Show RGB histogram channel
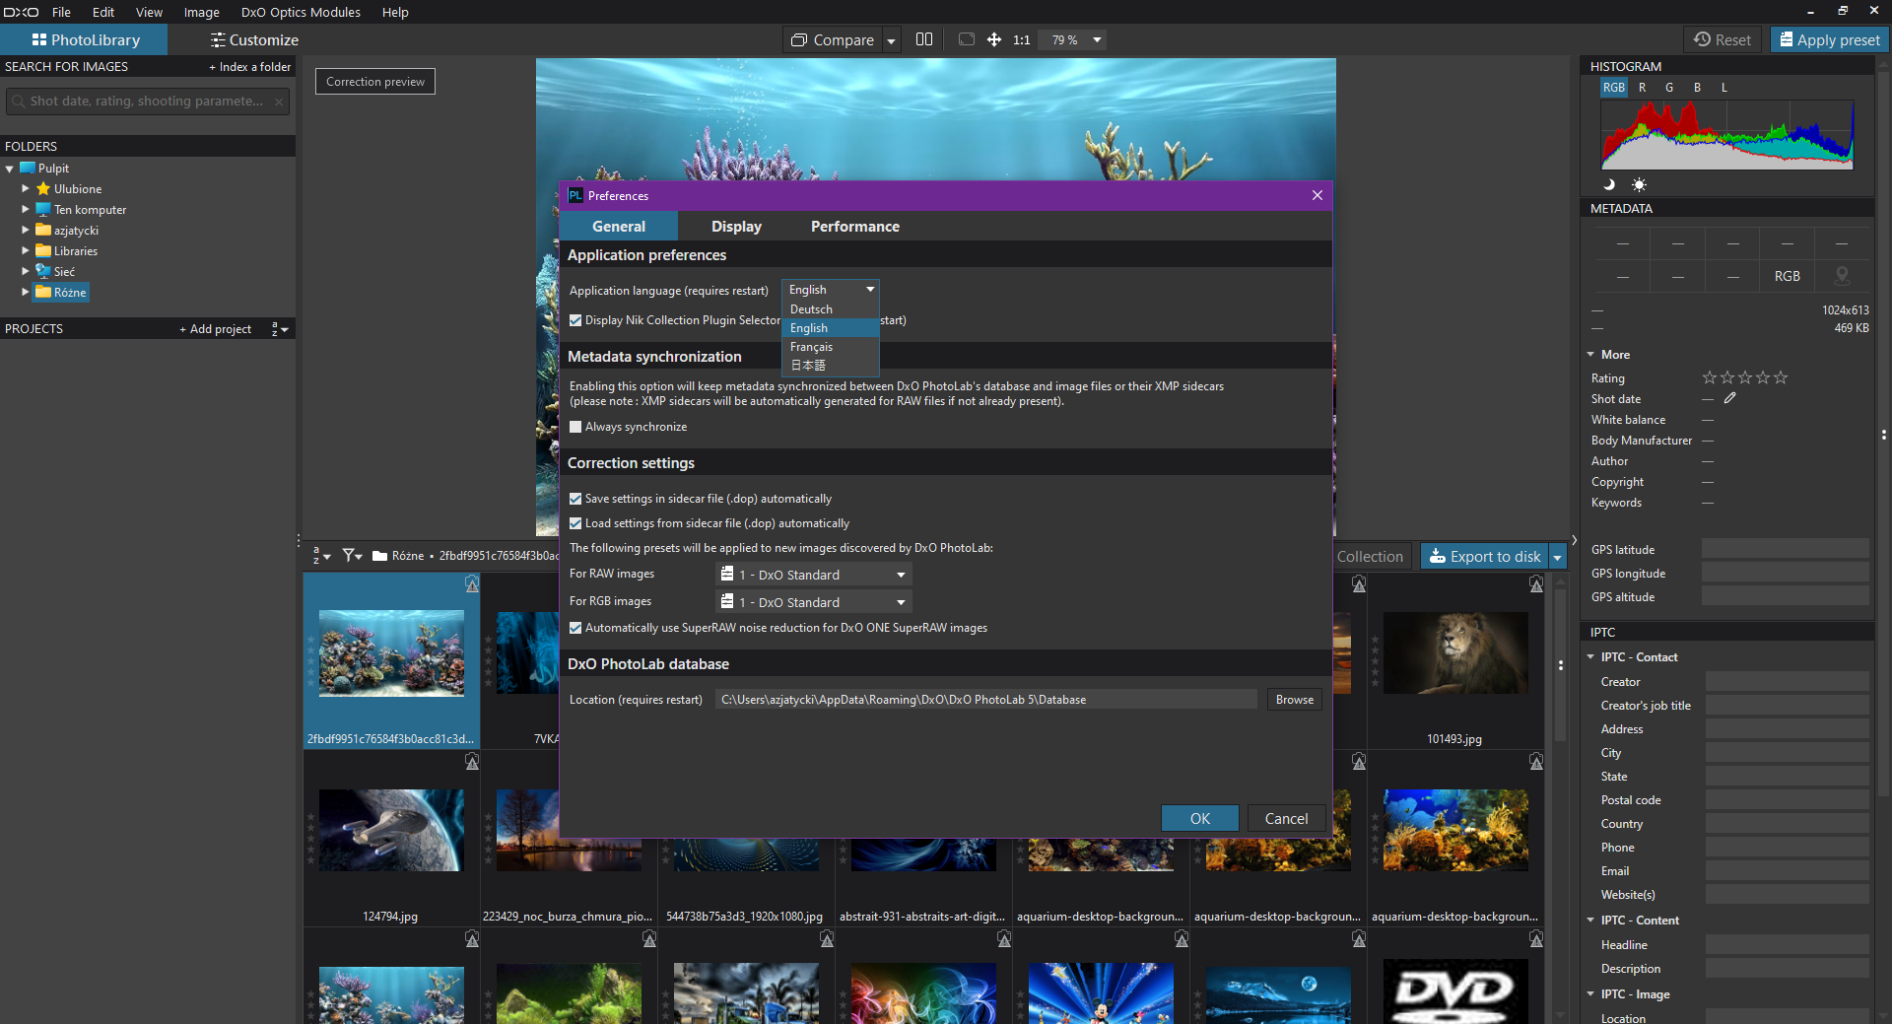 pyautogui.click(x=1614, y=88)
